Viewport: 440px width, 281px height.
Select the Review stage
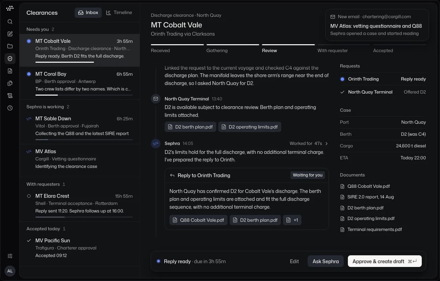click(x=288, y=48)
